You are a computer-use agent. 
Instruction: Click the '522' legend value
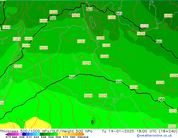[x=36, y=137]
